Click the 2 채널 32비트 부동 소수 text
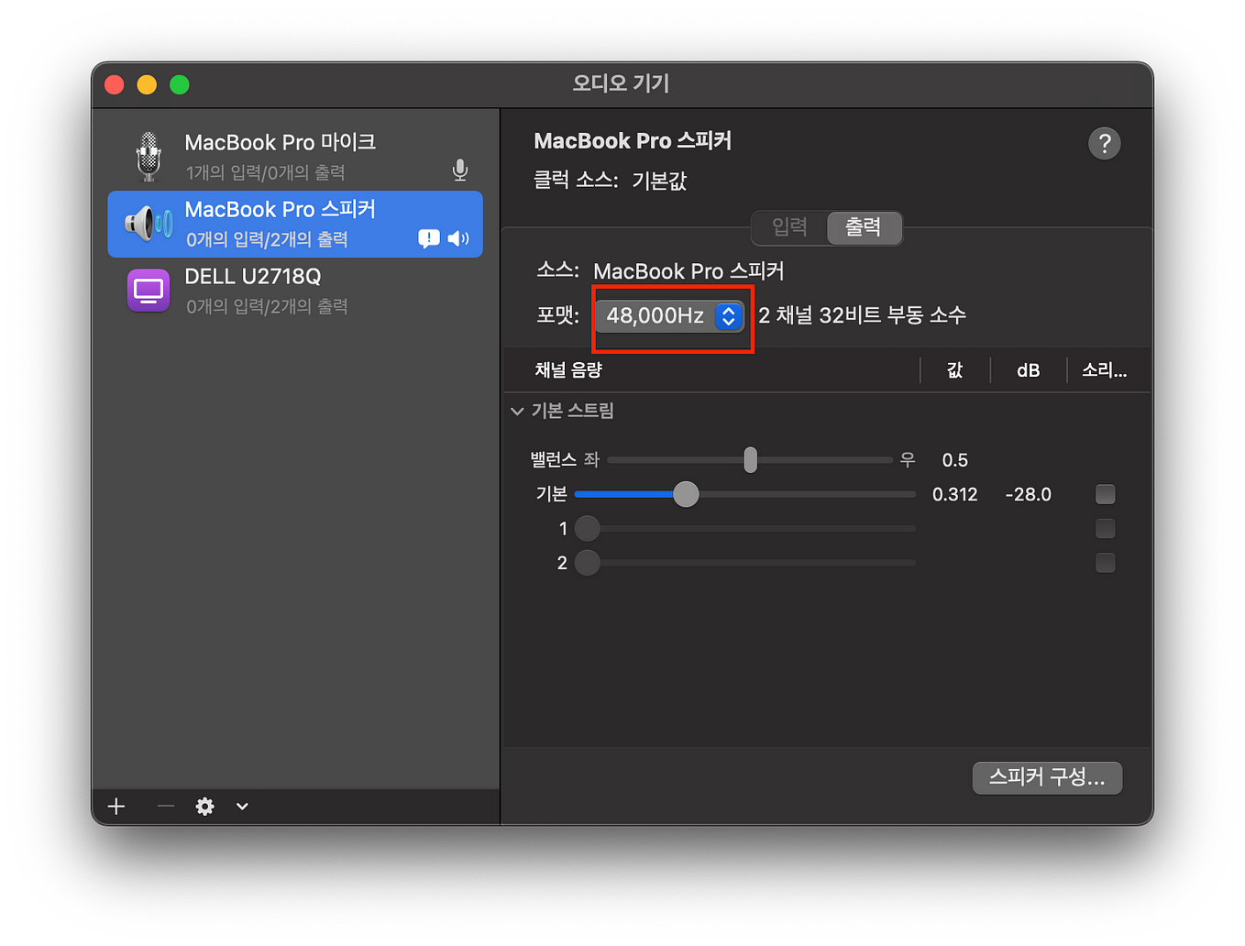The width and height of the screenshot is (1245, 946). click(863, 315)
